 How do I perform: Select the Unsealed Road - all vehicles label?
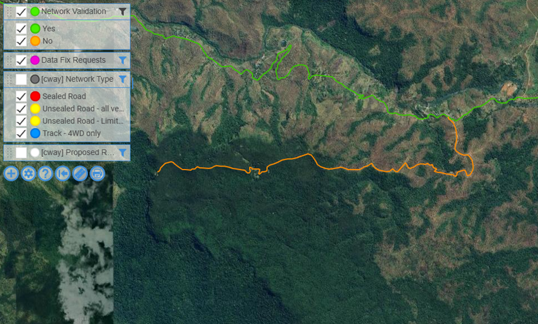pos(83,109)
